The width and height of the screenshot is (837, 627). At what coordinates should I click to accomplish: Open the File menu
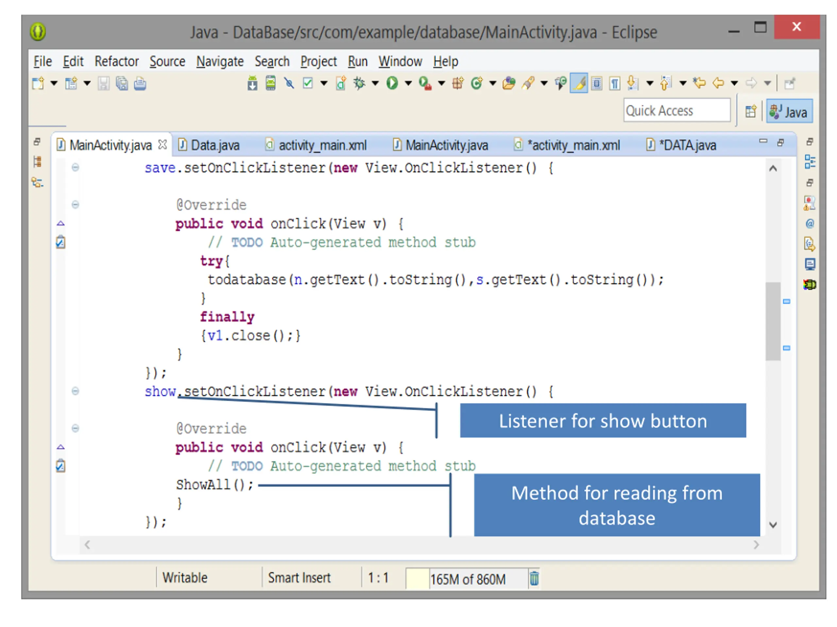pyautogui.click(x=43, y=61)
